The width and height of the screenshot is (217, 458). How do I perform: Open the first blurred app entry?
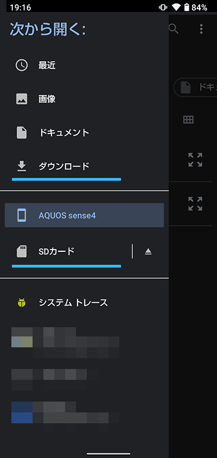[66, 342]
